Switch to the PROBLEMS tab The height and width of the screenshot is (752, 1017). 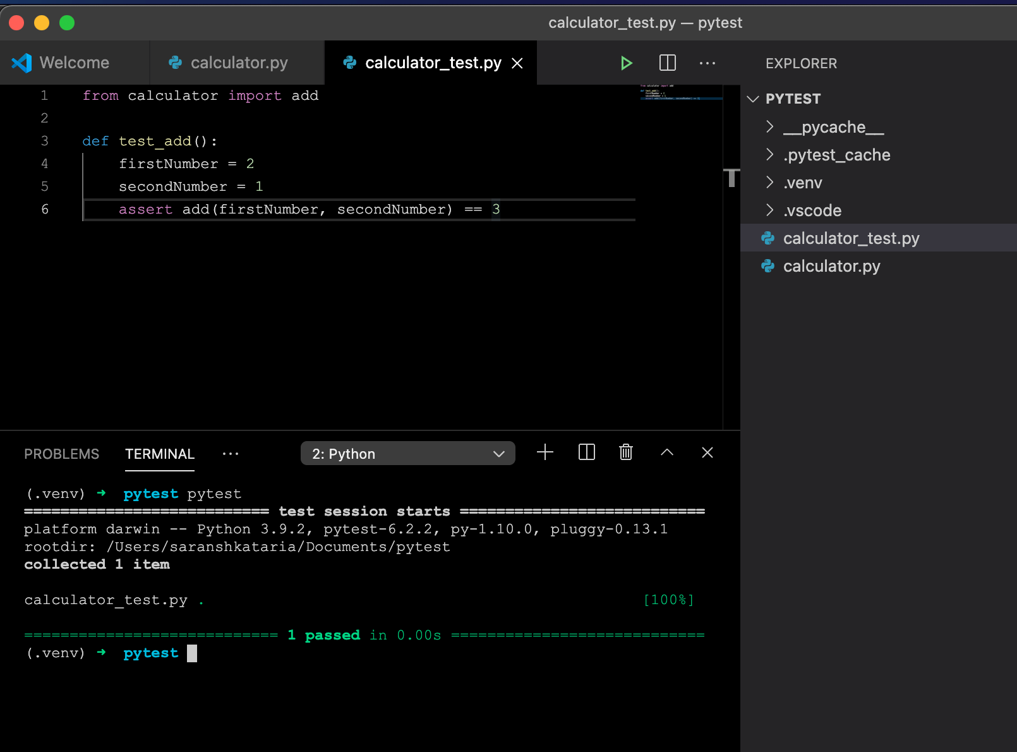pos(61,454)
